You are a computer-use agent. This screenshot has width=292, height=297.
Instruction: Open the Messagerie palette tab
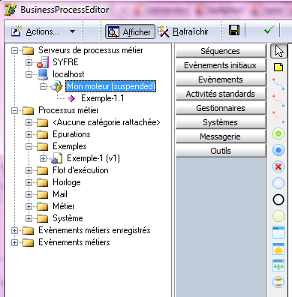click(221, 136)
